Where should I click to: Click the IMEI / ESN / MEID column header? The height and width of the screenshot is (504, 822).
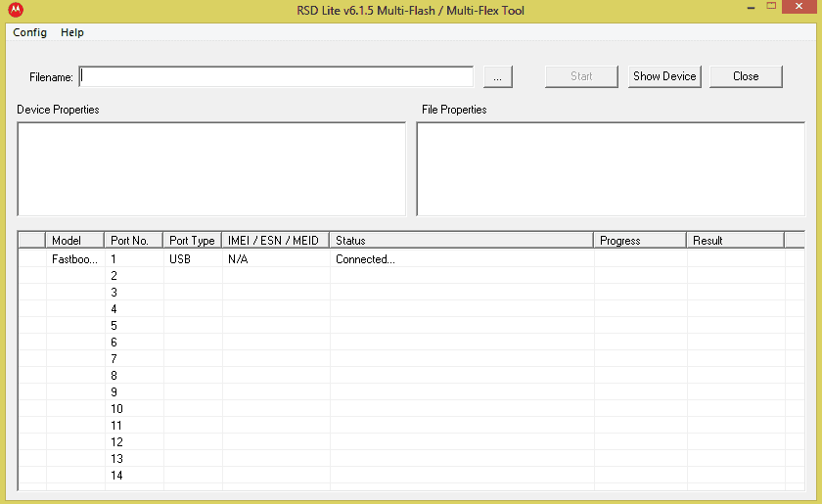point(276,240)
